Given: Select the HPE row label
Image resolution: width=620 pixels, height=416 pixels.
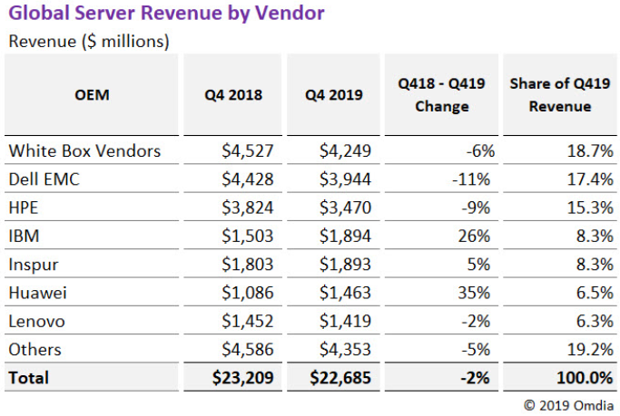Looking at the screenshot, I should click(x=24, y=208).
